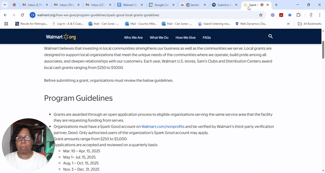Close the Inbox (5,76 tab
325x173 pixels.
tap(47, 5)
